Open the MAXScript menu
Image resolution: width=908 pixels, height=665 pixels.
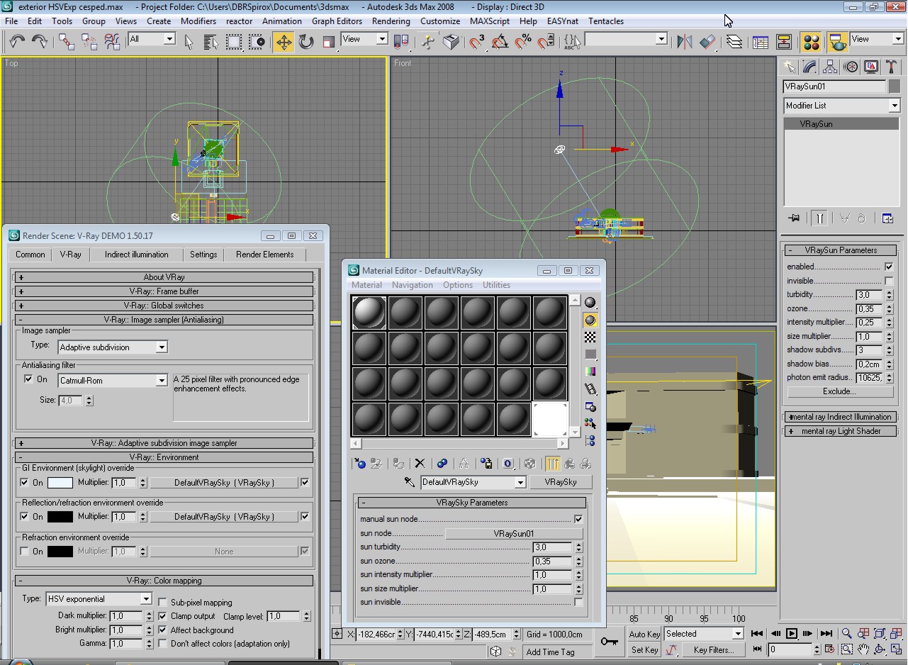pos(490,21)
